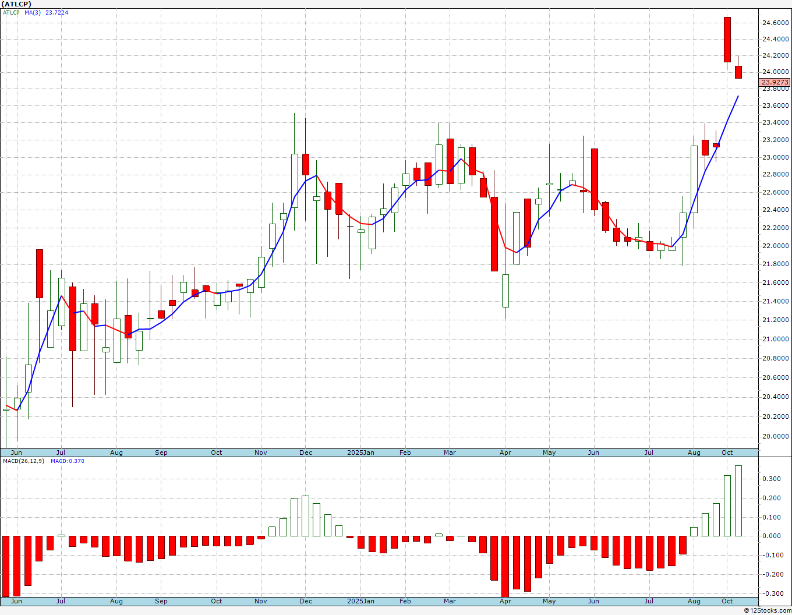Click the (ATLCP) chart title
This screenshot has height=615, width=792.
point(16,4)
